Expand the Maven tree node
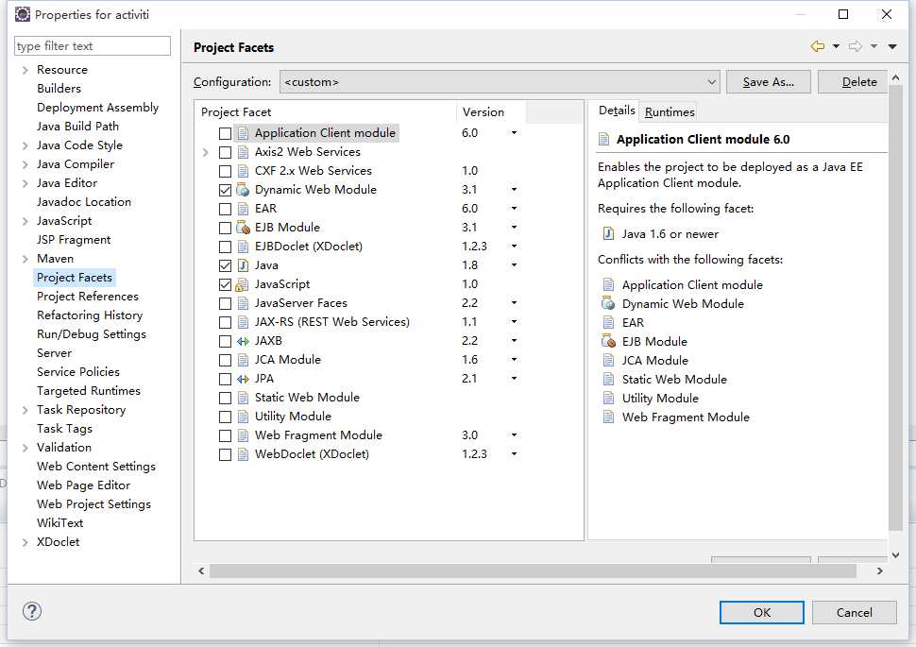 25,259
